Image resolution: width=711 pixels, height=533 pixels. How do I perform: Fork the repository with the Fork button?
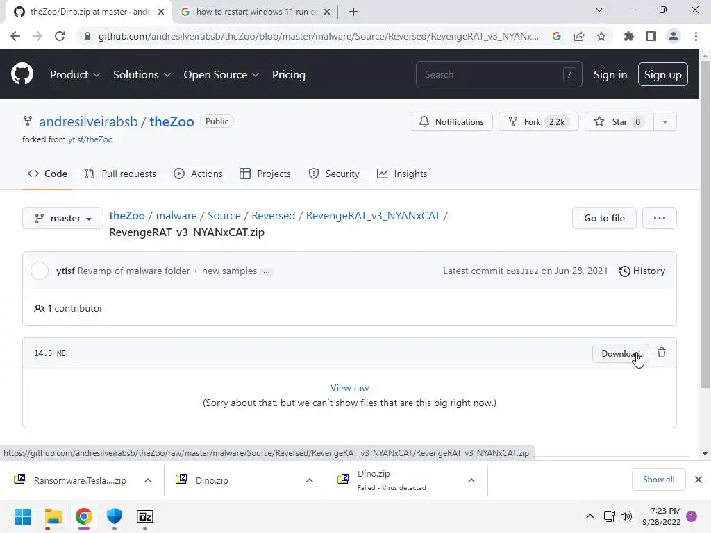tap(539, 122)
